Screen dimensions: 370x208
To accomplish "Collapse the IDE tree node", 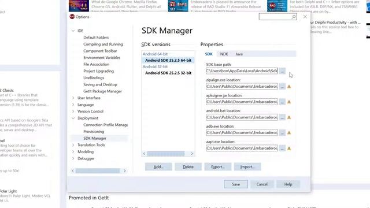I will (x=73, y=31).
